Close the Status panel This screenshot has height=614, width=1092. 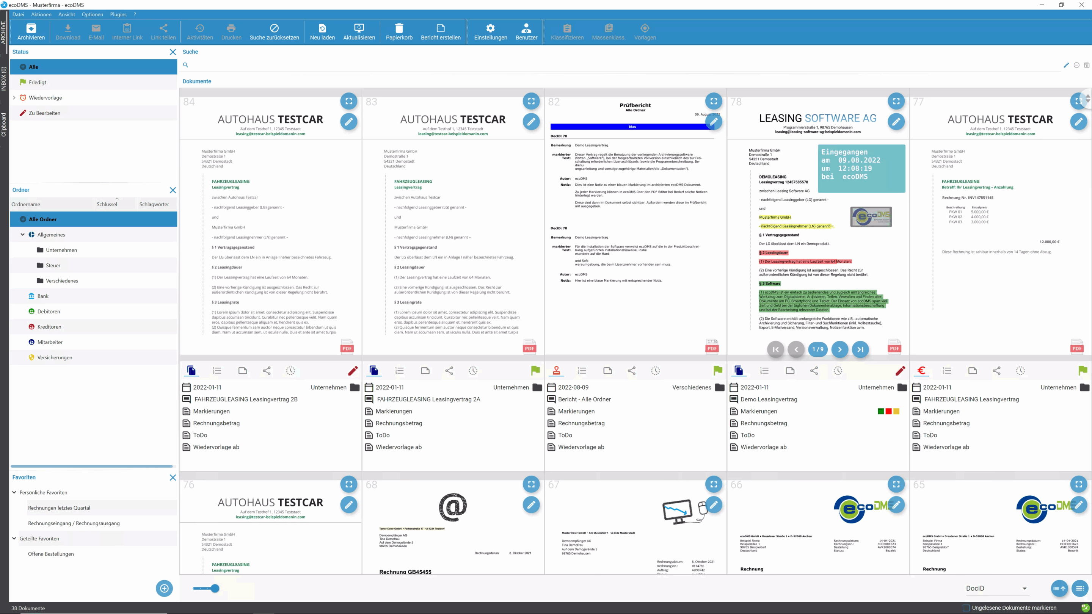coord(173,52)
